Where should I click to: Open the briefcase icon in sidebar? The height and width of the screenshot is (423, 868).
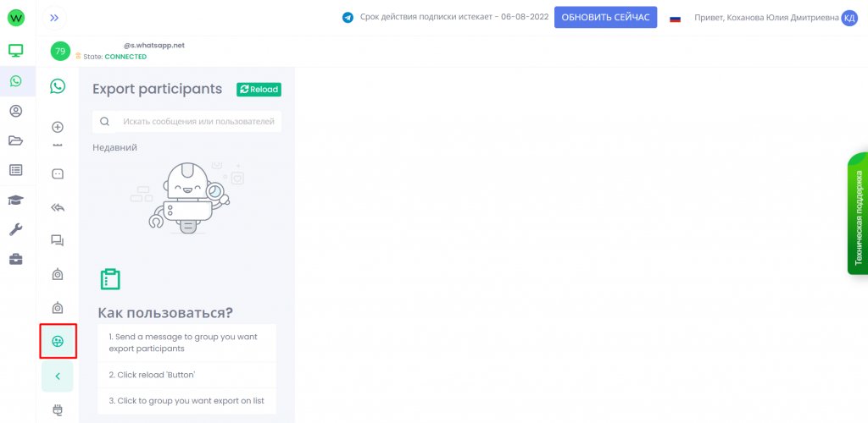pos(16,259)
